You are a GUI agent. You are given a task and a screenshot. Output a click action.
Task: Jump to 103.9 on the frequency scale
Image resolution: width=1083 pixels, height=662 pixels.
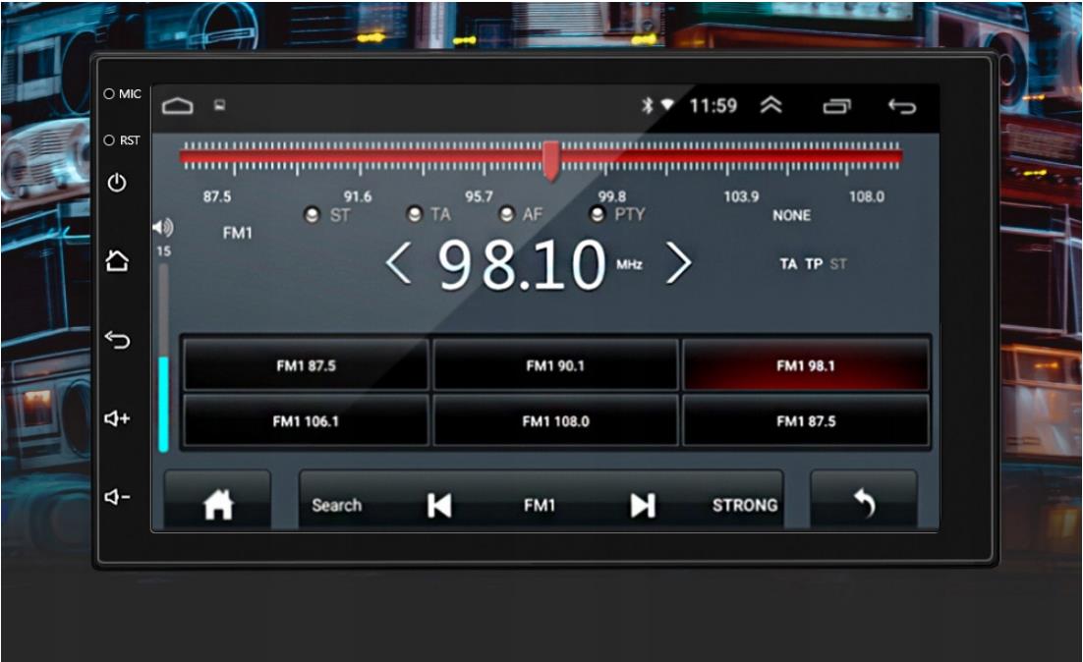741,196
